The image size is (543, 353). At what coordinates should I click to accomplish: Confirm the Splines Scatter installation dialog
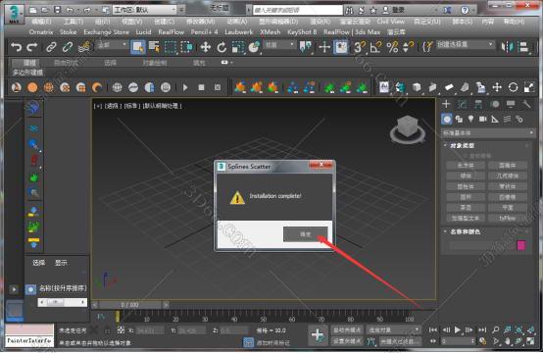305,234
